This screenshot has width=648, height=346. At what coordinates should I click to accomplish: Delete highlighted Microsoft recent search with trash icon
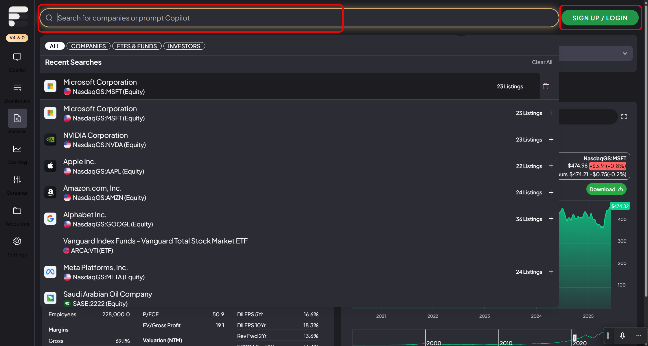(x=546, y=86)
